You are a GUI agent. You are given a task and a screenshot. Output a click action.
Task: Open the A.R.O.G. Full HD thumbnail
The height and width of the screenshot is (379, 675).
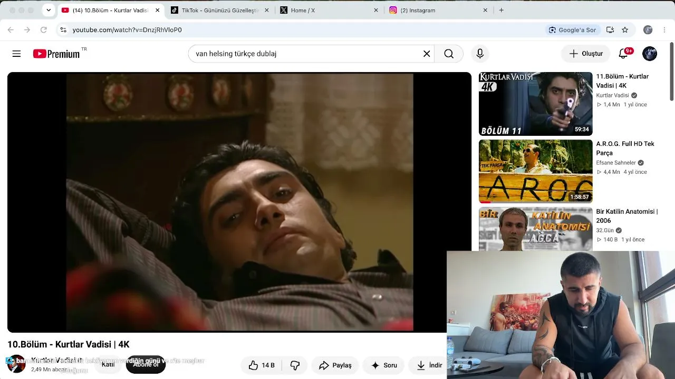pos(535,171)
